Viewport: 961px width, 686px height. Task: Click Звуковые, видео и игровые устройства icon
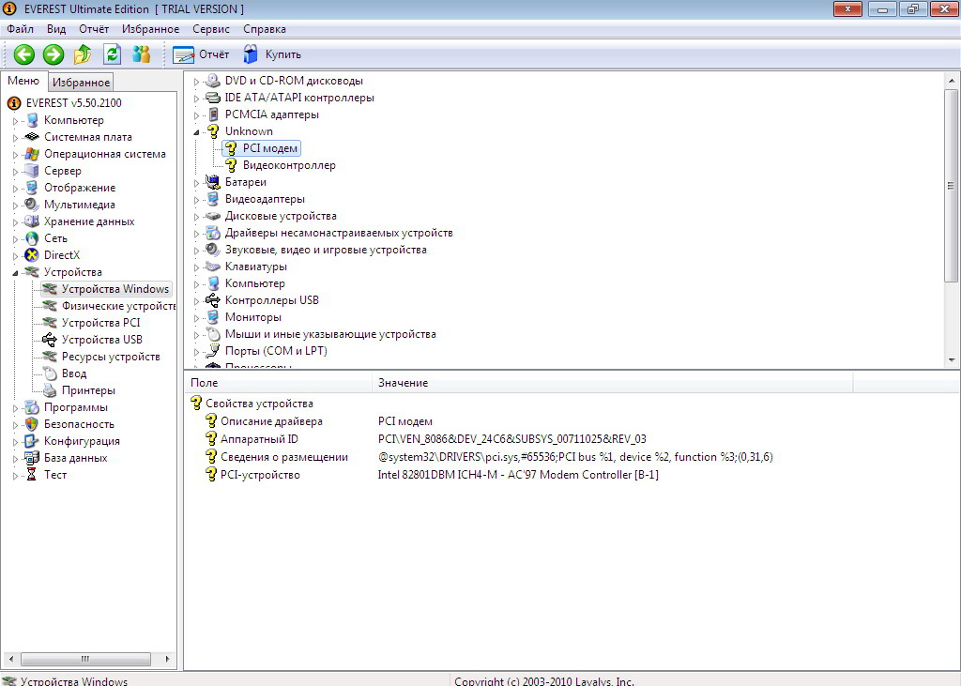pos(213,250)
